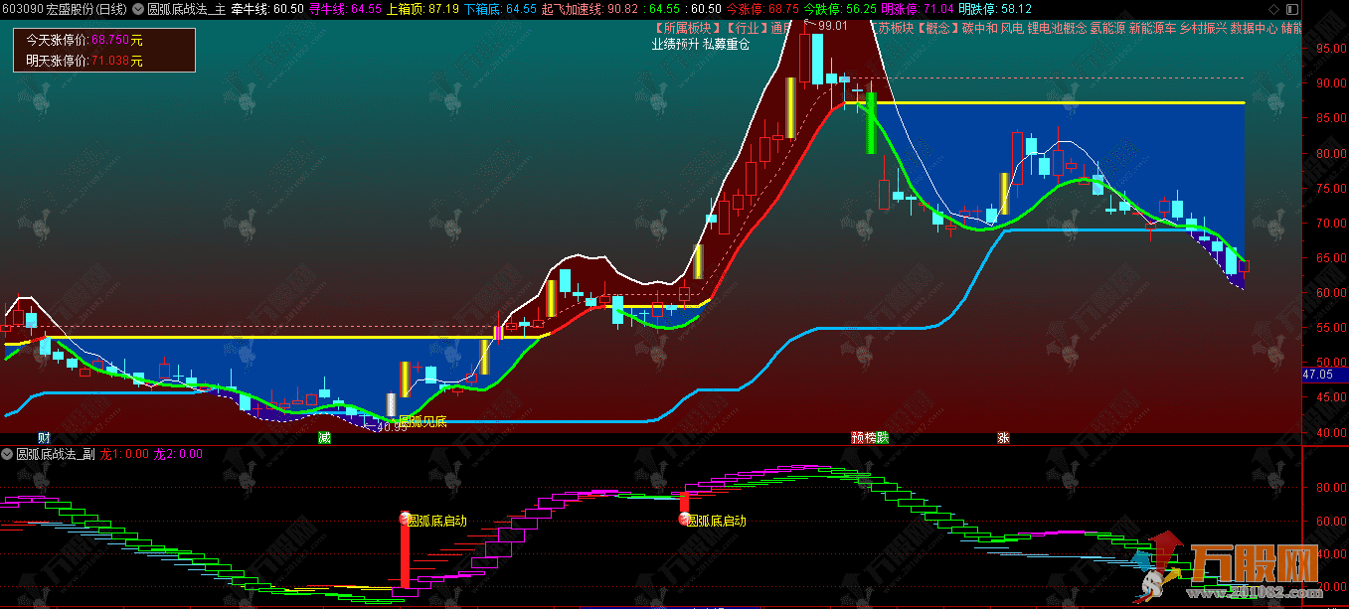This screenshot has width=1349, height=609.
Task: Expand the 圆弧底战法_主 indicator dropdown arrow
Action: click(137, 9)
